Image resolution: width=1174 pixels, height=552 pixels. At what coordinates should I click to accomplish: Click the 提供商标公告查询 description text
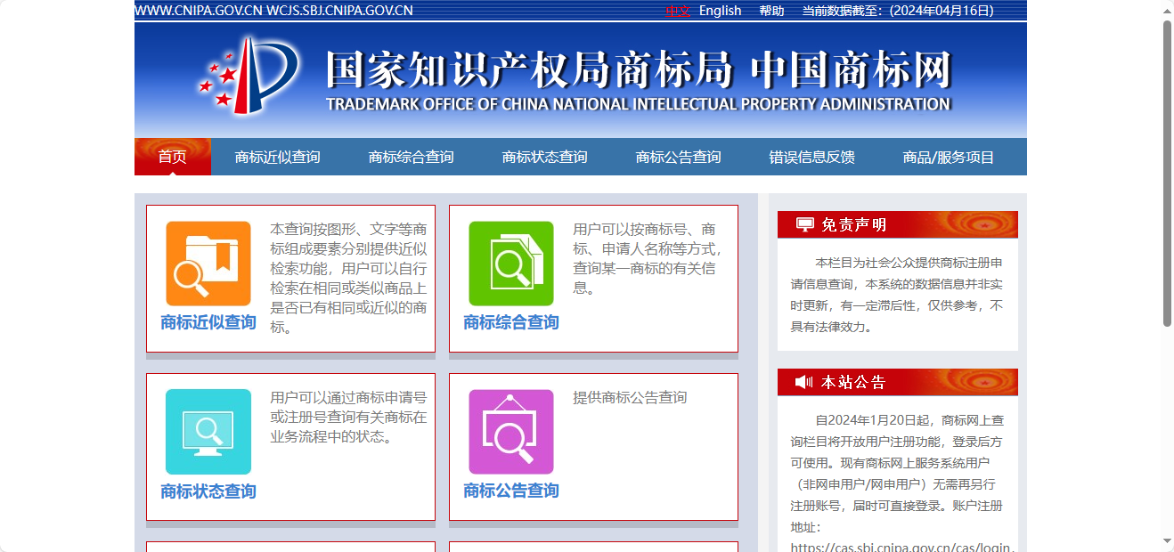pyautogui.click(x=630, y=397)
